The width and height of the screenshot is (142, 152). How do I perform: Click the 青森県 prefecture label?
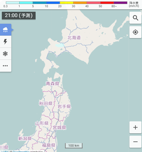pyautogui.click(x=52, y=84)
